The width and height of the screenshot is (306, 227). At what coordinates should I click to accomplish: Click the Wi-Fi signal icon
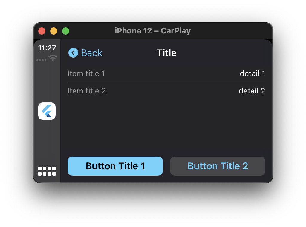tap(53, 58)
